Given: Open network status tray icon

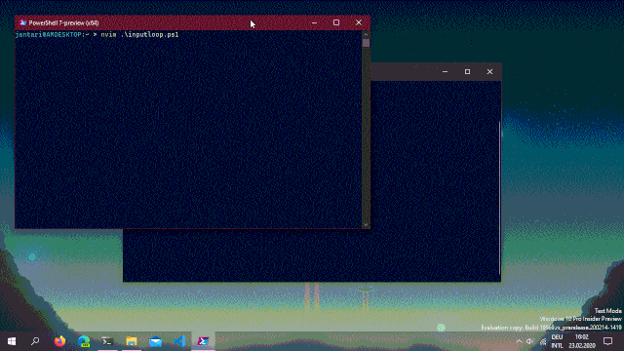Looking at the screenshot, I should click(543, 341).
